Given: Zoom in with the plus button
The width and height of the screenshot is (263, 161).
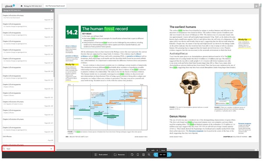Looking at the screenshot, I should (157, 150).
